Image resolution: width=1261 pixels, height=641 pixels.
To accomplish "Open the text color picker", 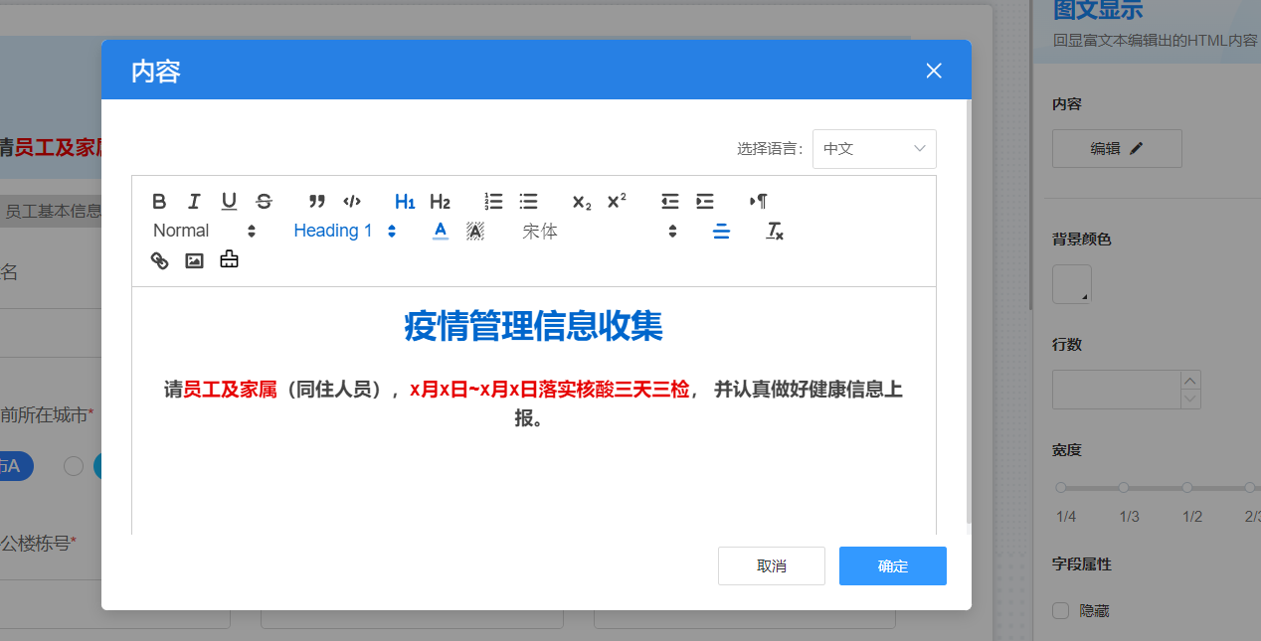I will tap(441, 231).
